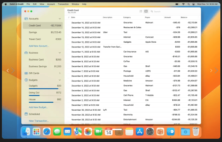
Task: Click New Transaction link
Action: [39, 121]
